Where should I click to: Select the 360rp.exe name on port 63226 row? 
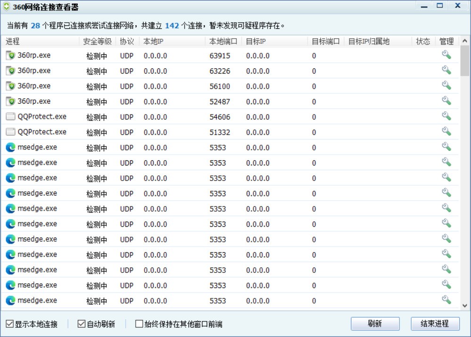click(34, 71)
